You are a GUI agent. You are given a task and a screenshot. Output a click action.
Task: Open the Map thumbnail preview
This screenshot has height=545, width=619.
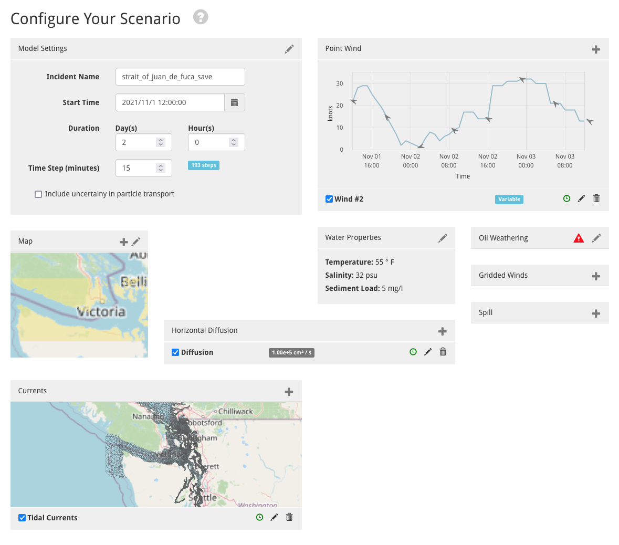pyautogui.click(x=79, y=305)
